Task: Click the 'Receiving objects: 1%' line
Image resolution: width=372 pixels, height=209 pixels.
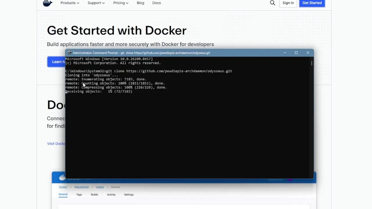Action: (x=99, y=91)
